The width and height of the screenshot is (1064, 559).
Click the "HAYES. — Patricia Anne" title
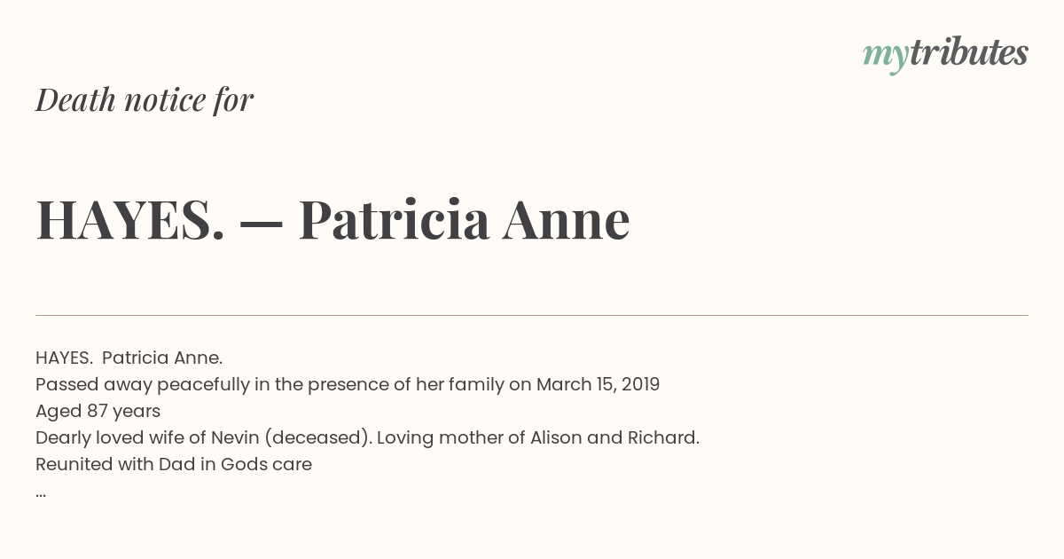(332, 219)
